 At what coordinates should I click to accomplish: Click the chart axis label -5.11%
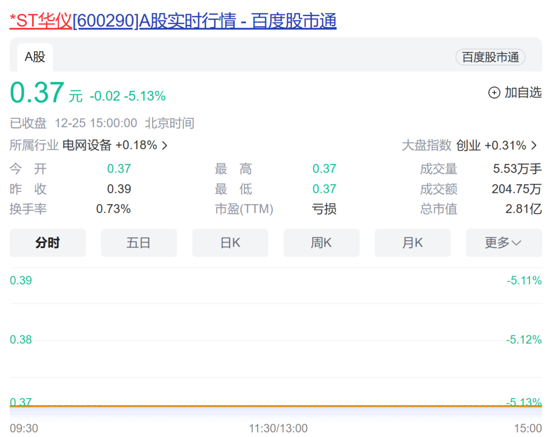point(524,281)
